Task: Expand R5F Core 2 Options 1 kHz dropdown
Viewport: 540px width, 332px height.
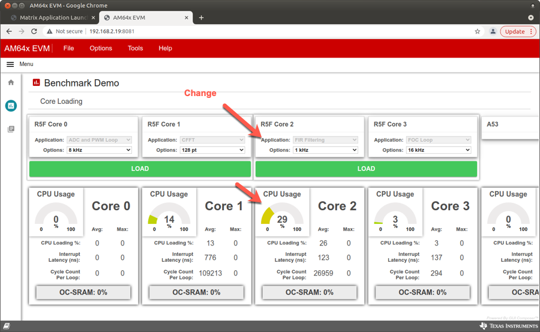Action: (325, 150)
